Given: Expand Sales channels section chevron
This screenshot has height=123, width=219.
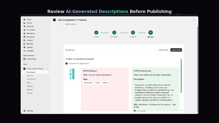Looking at the screenshot, I should point(35,55).
